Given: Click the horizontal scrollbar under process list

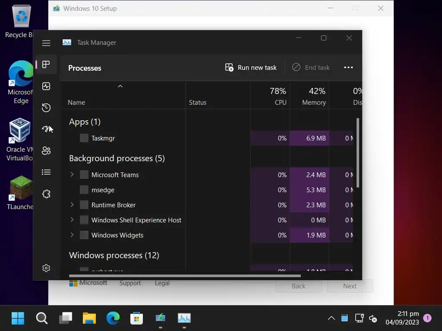Looking at the screenshot, I should [185, 276].
